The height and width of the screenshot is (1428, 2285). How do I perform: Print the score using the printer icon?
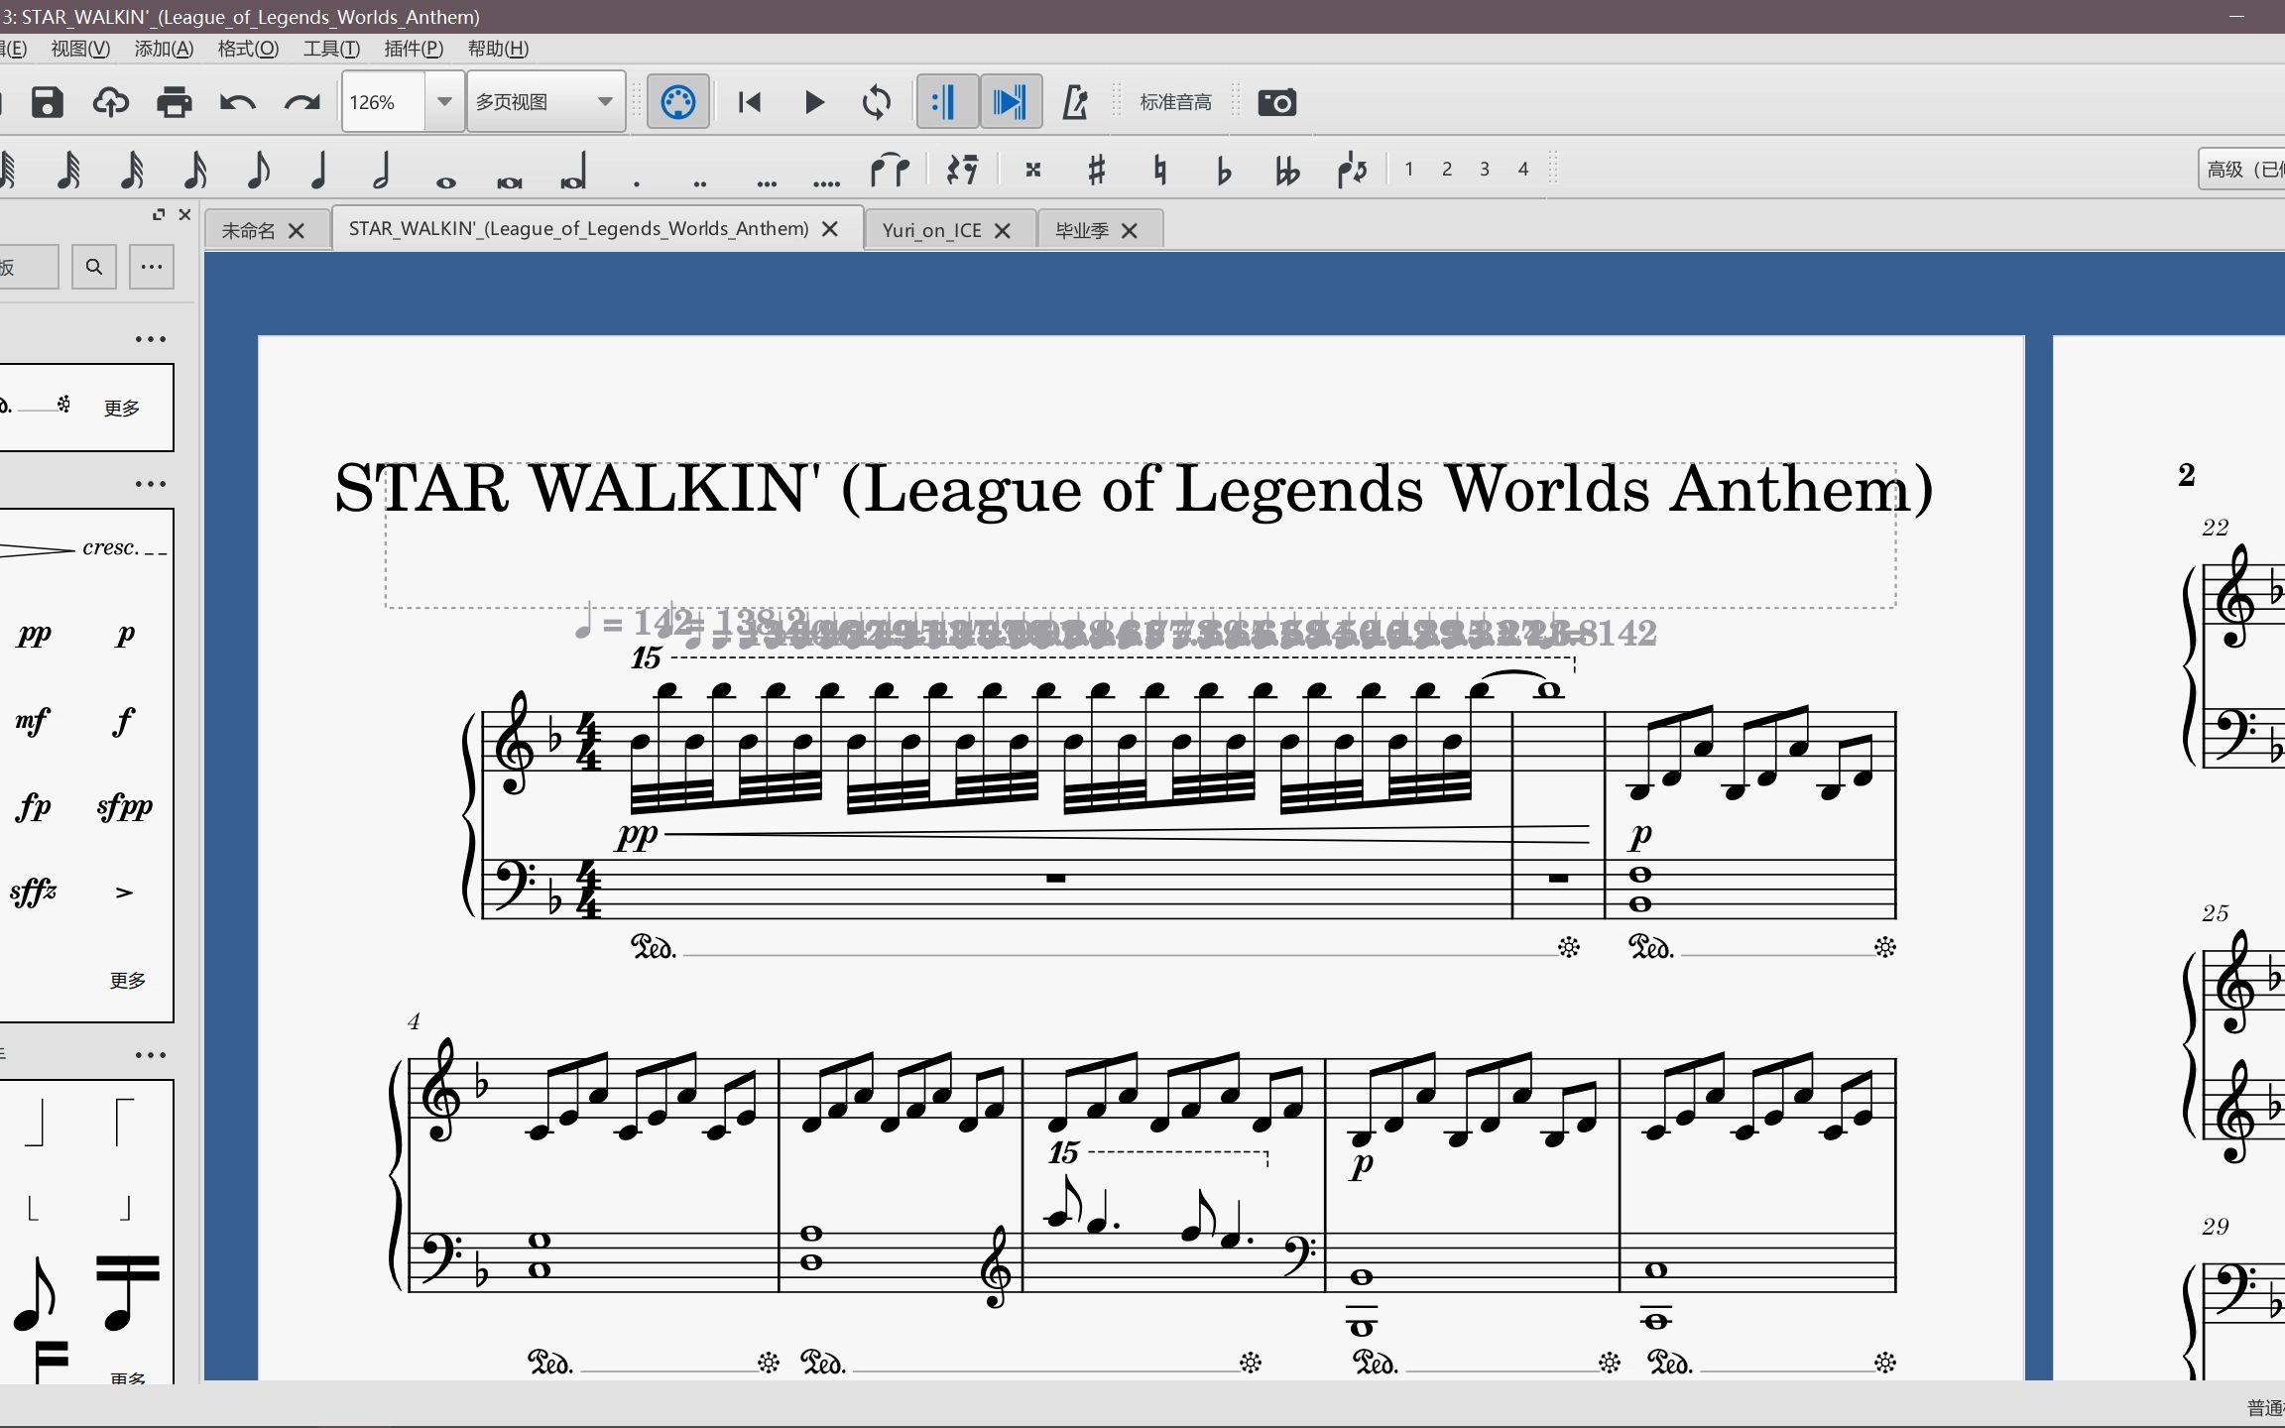(x=174, y=102)
